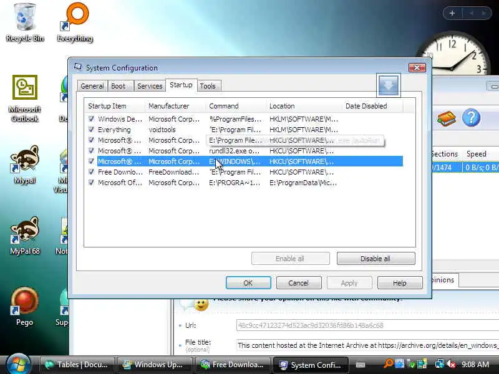Click the gadget sidebar plus button
499x374 pixels.
coord(452,13)
